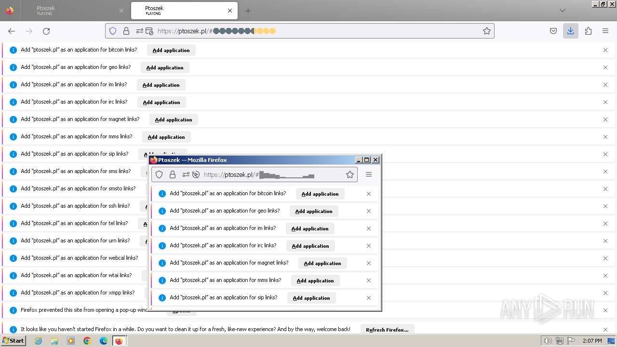
Task: Open the popup window's hamburger menu
Action: (x=369, y=174)
